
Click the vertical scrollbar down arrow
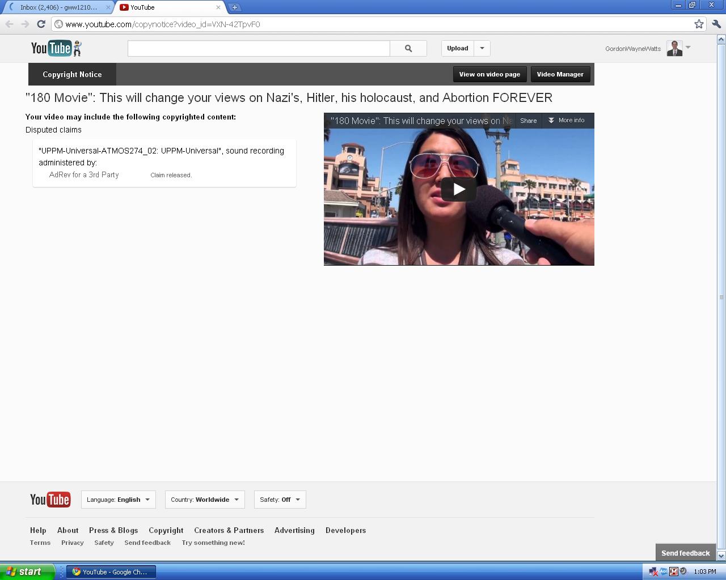(721, 556)
